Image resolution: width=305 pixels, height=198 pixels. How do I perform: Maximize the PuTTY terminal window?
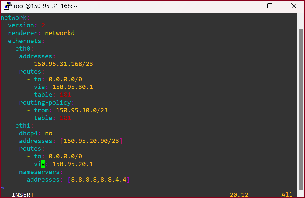pos(270,6)
